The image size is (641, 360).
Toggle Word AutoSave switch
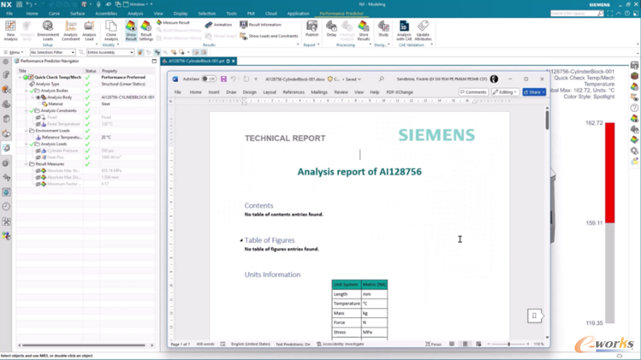(x=209, y=79)
